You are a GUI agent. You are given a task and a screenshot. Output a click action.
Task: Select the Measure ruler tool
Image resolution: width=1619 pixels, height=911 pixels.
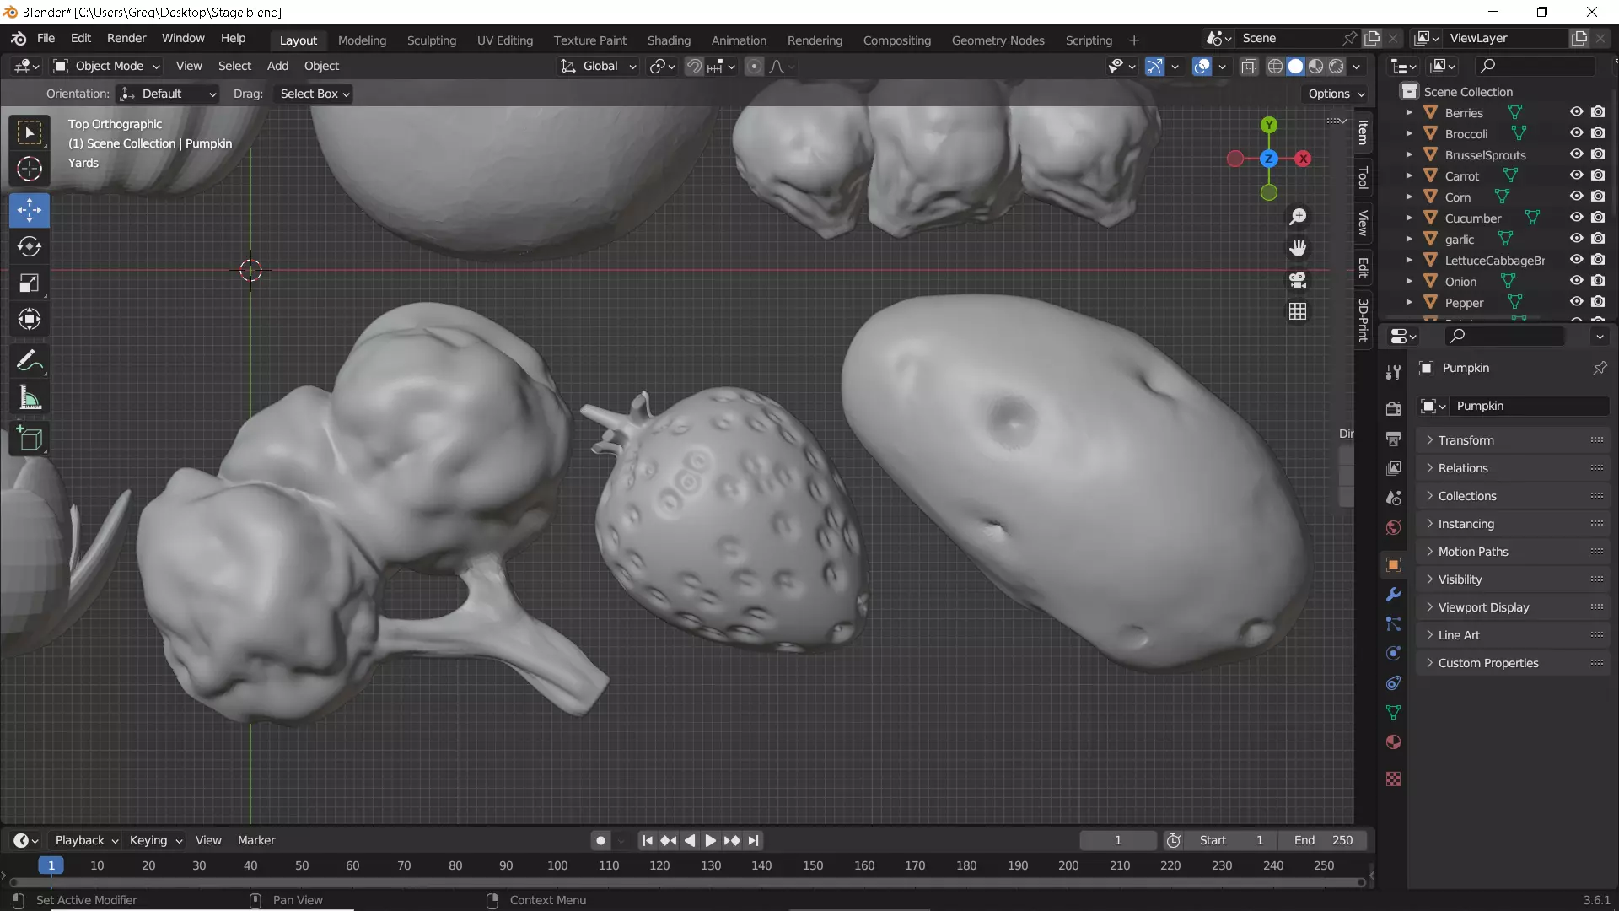click(x=30, y=398)
